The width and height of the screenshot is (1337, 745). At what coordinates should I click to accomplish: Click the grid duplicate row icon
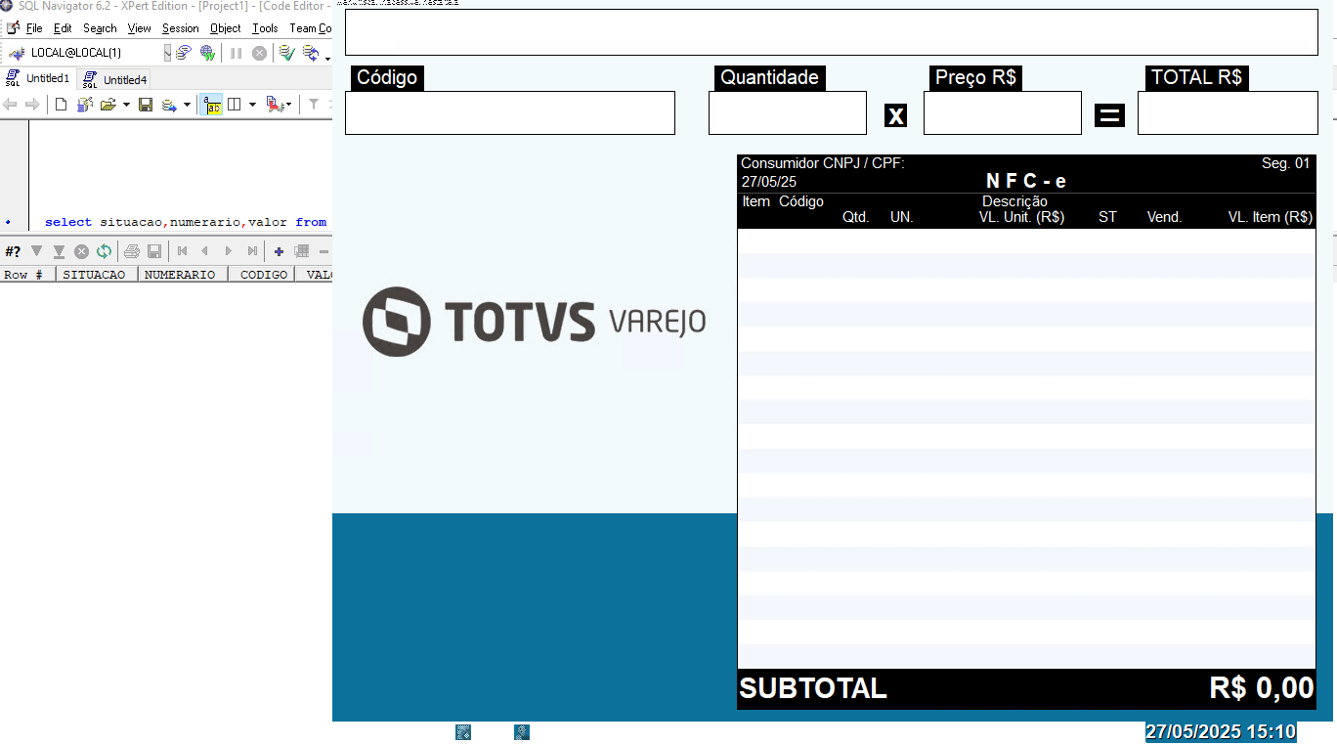pos(302,251)
